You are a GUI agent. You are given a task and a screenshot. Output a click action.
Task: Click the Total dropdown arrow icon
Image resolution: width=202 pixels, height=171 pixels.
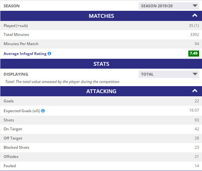[x=195, y=74]
